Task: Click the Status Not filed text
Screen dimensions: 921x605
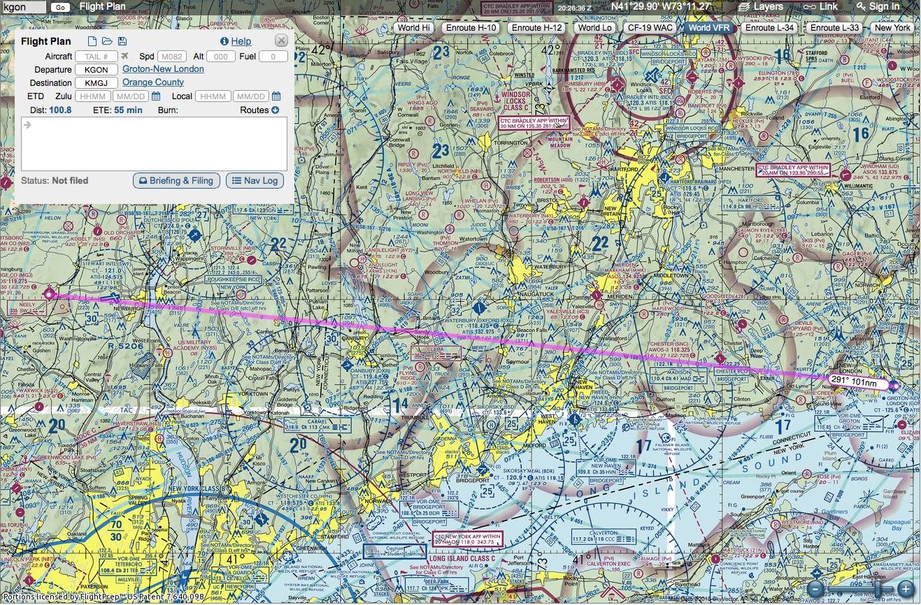Action: pos(55,180)
